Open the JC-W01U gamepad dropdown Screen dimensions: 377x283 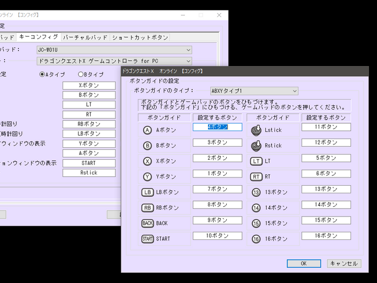pyautogui.click(x=114, y=50)
